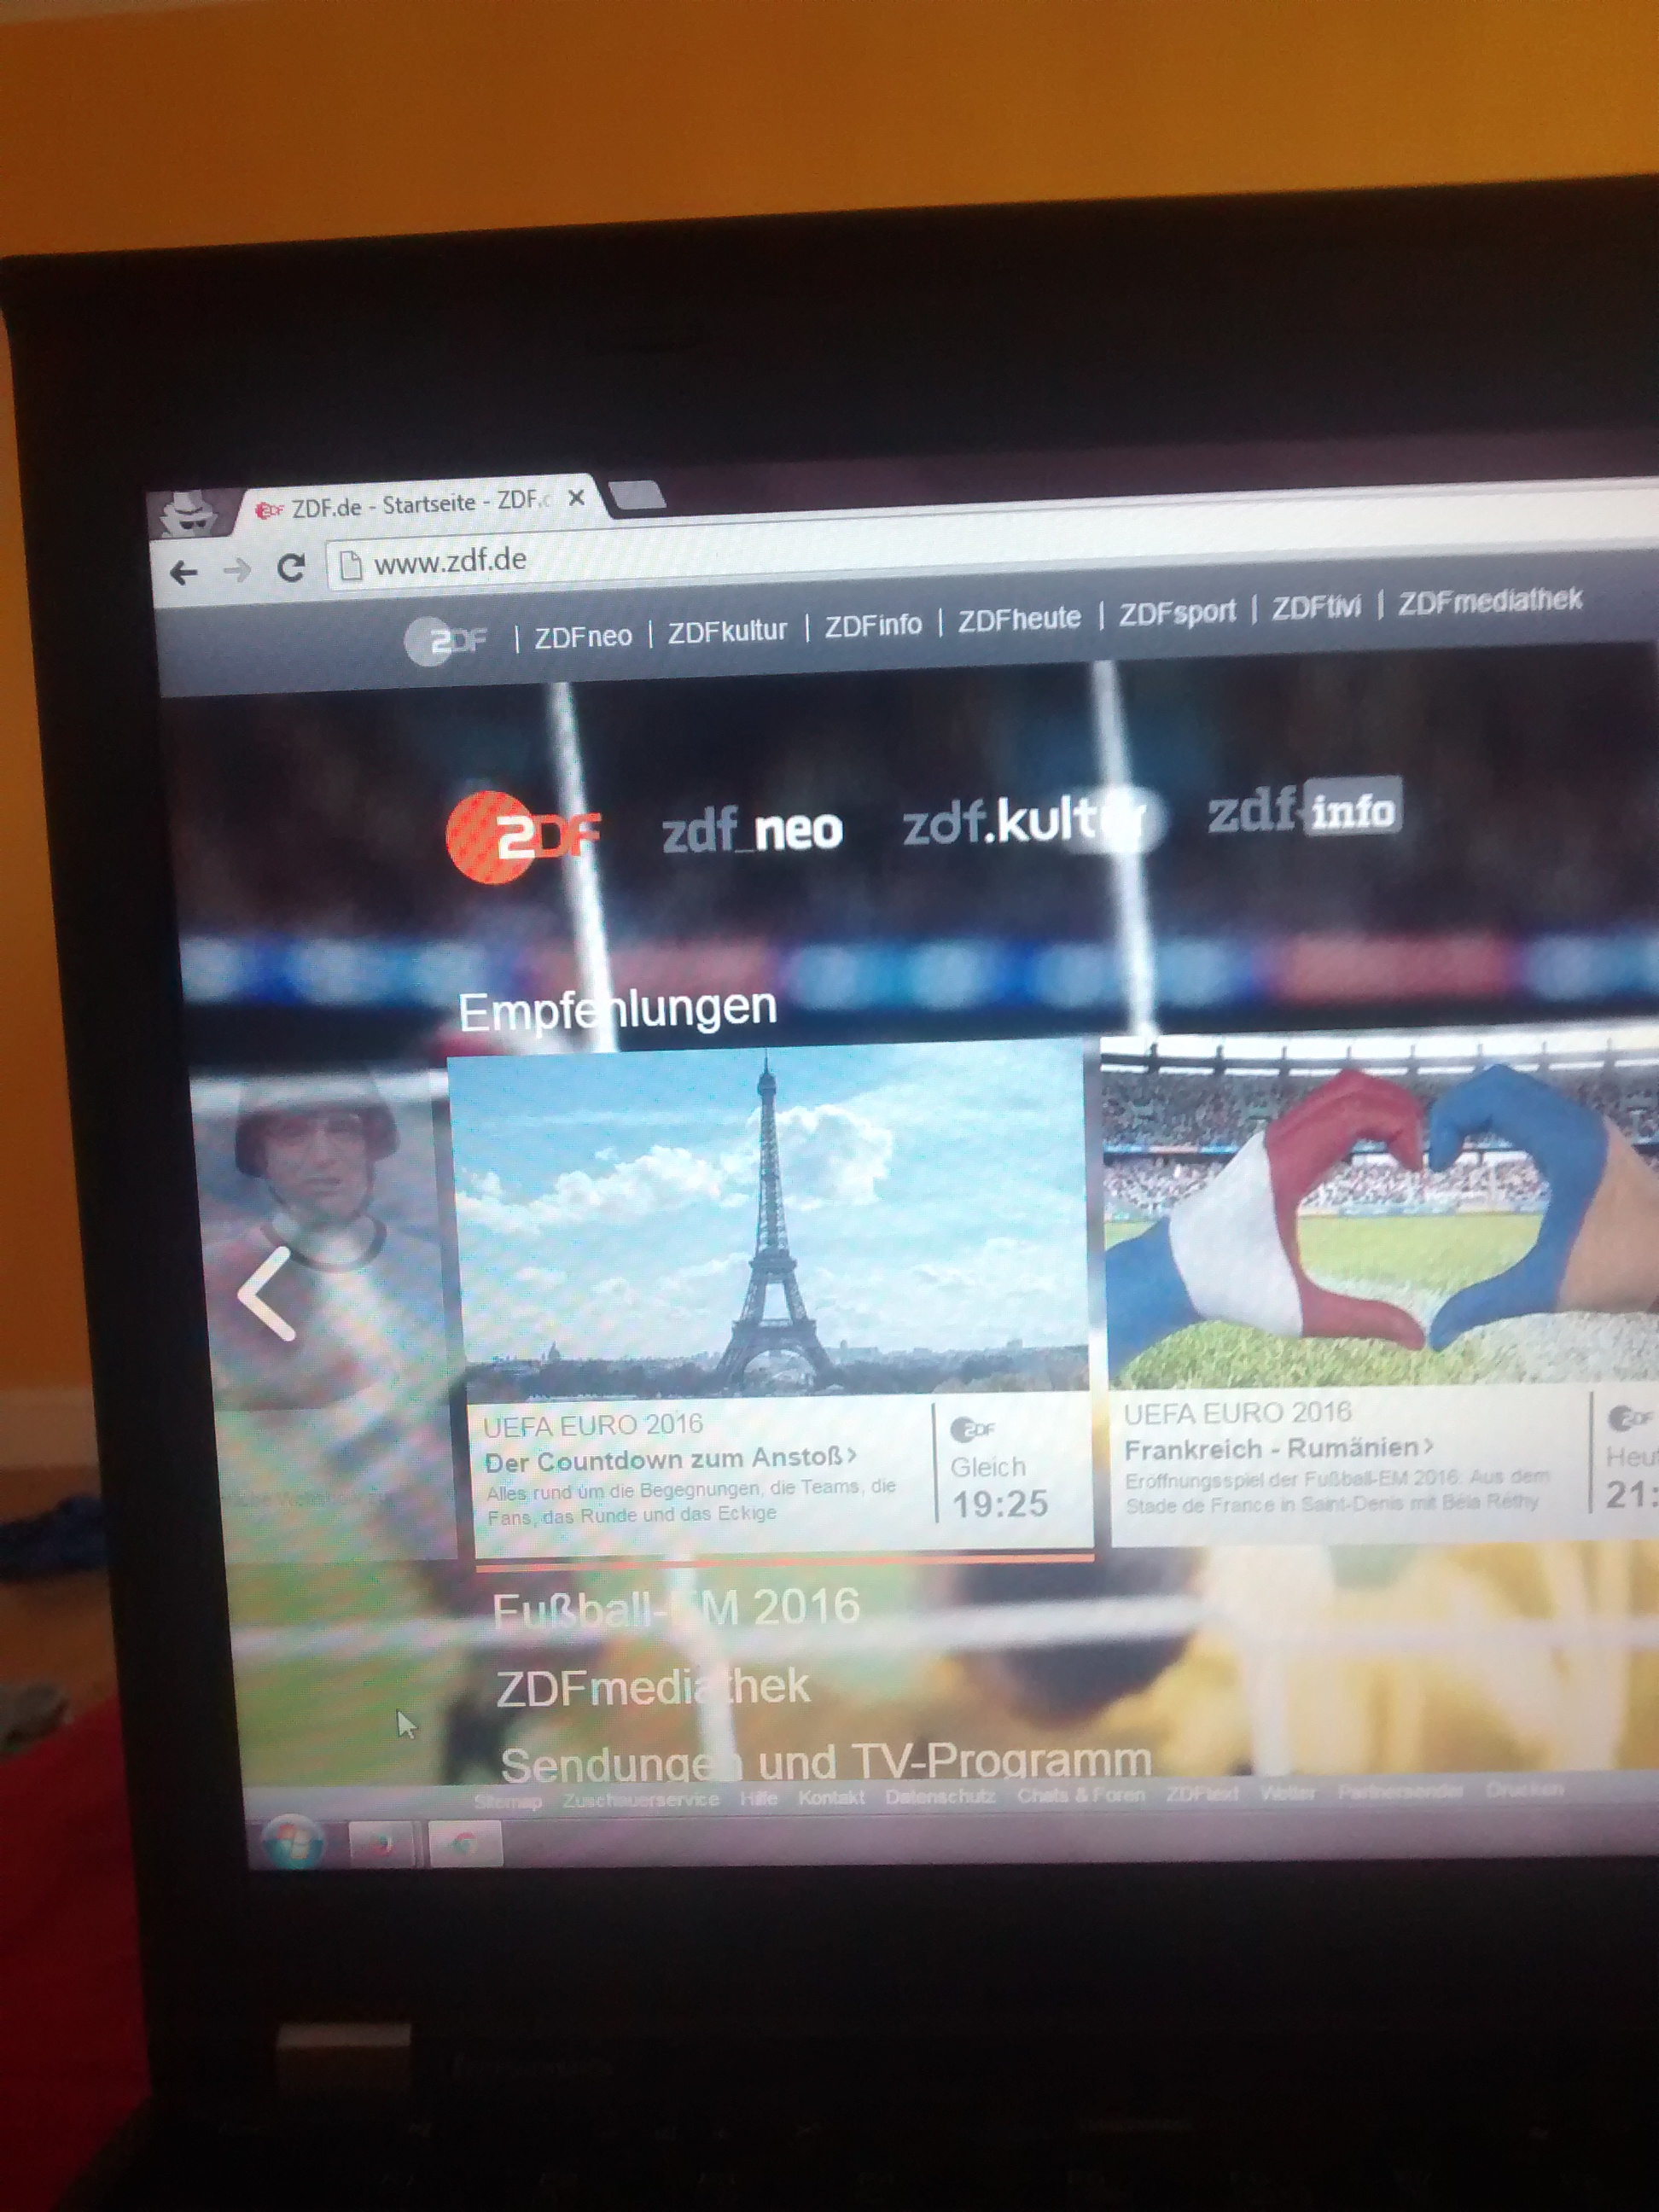Viewport: 1659px width, 2212px height.
Task: Open ZDFmediathek in top navigation
Action: (x=1490, y=601)
